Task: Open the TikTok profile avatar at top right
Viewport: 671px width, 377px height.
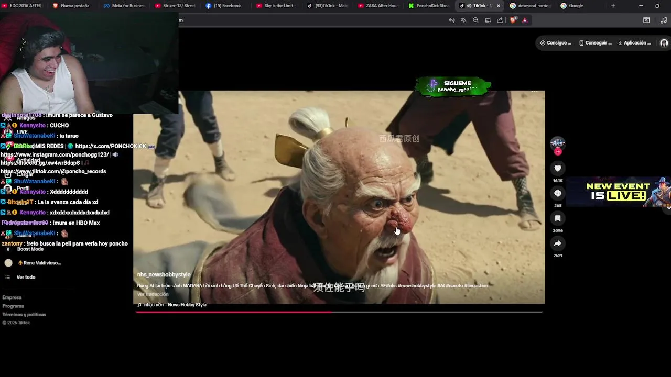Action: coord(664,43)
